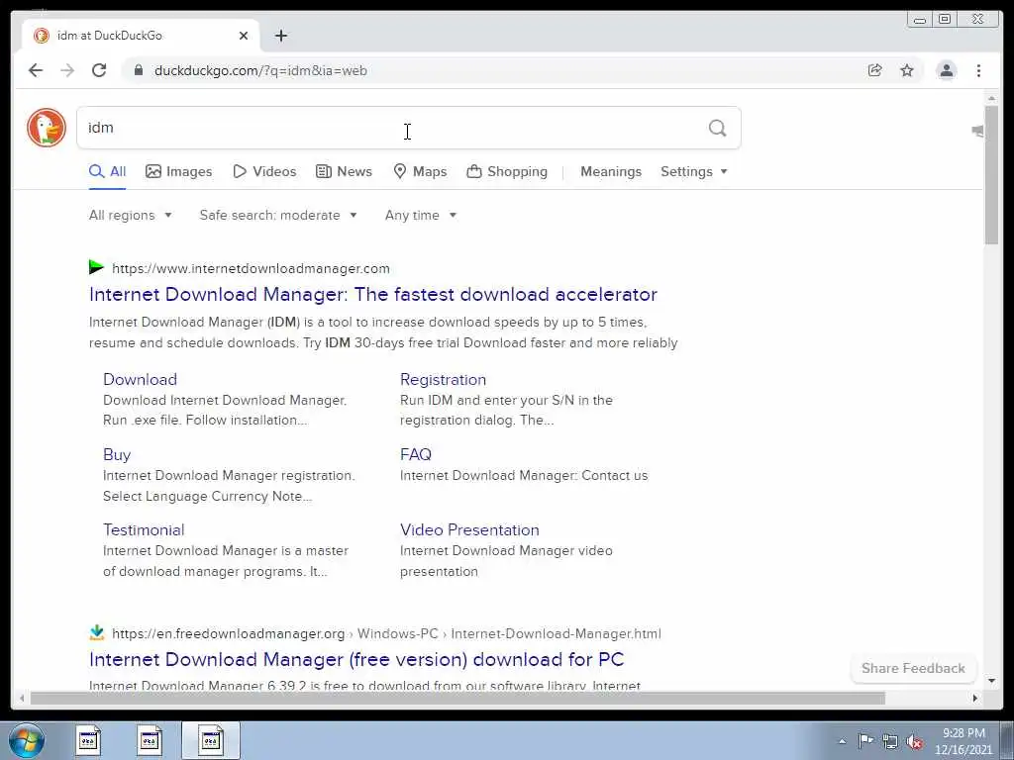Close the idm at DuckDuckGo tab
The image size is (1014, 760).
(244, 36)
